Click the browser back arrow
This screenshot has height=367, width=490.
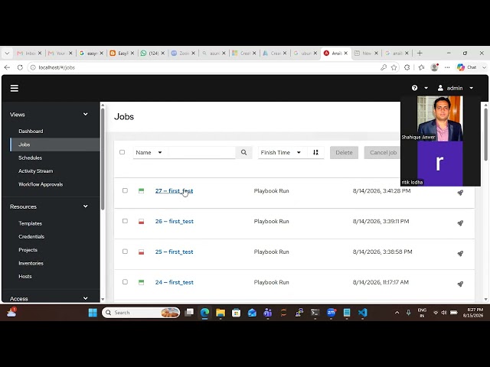point(7,67)
